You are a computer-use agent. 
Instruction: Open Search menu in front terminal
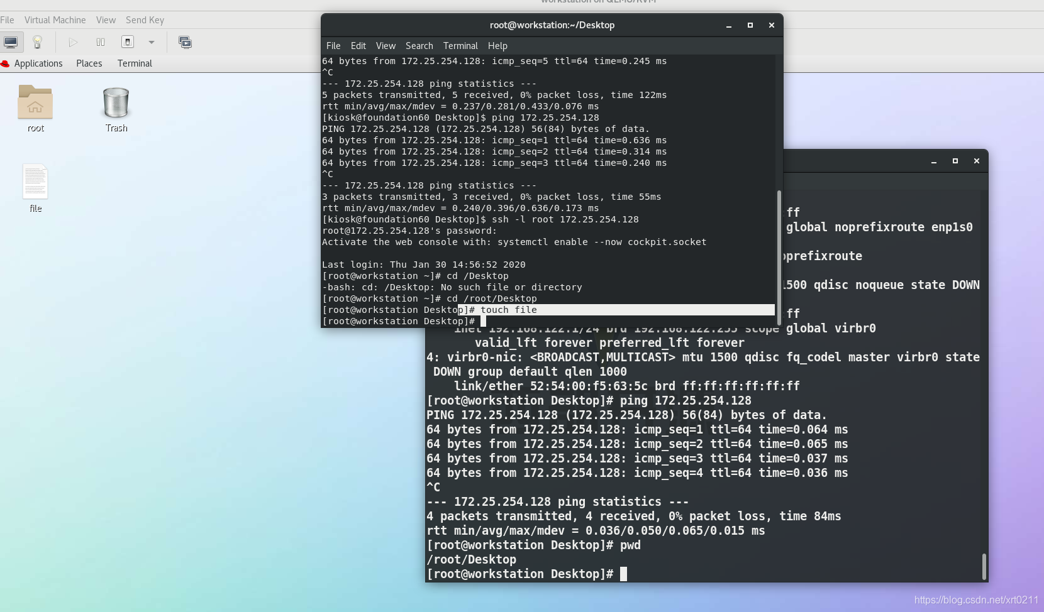[x=419, y=46]
